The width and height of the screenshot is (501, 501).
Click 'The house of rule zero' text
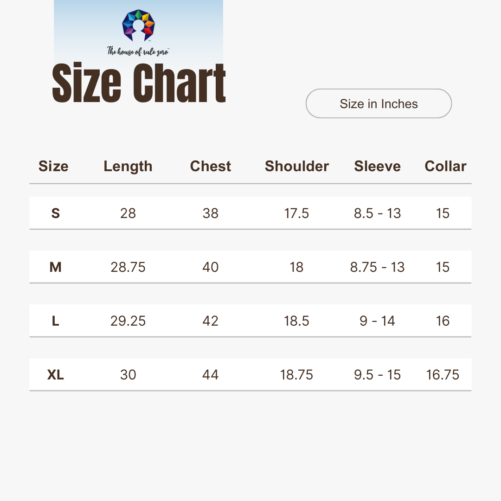pyautogui.click(x=138, y=51)
